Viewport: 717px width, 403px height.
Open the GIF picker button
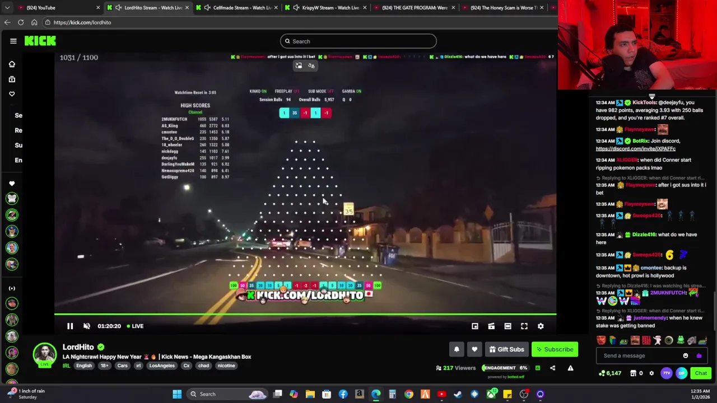click(681, 373)
